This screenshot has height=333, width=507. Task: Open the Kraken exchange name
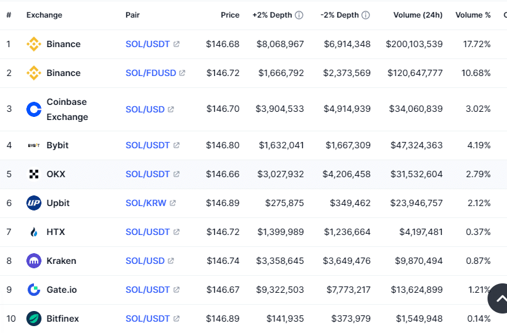[62, 261]
